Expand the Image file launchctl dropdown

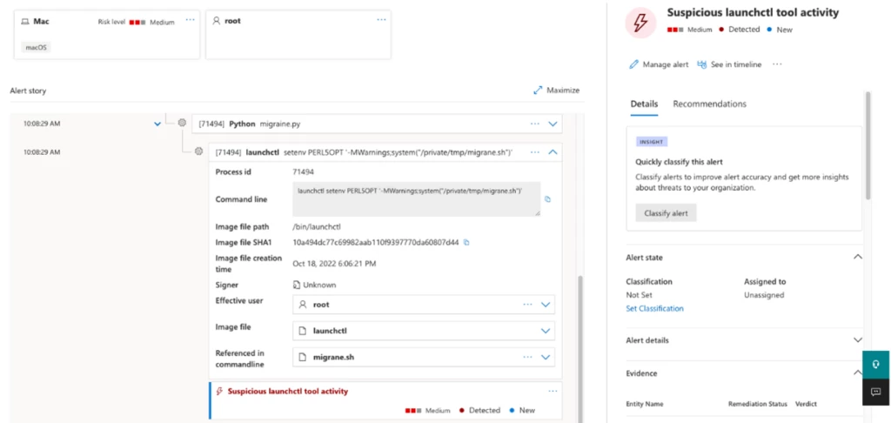coord(546,332)
